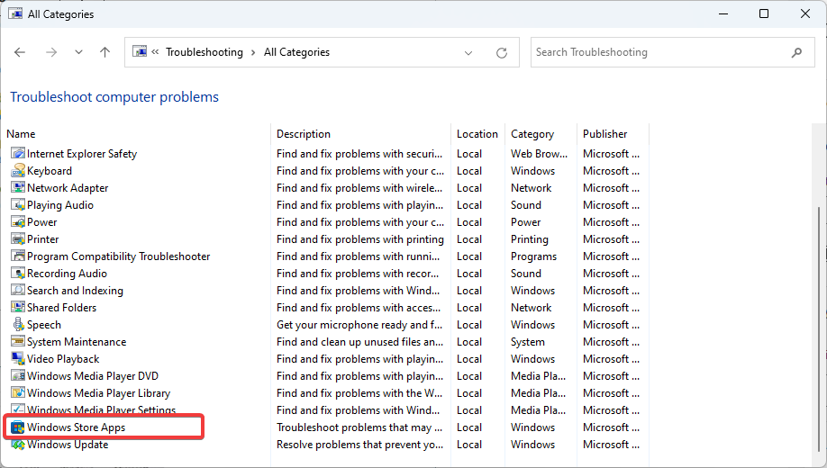The width and height of the screenshot is (827, 468).
Task: Open the Playing Audio icon
Action: 18,205
